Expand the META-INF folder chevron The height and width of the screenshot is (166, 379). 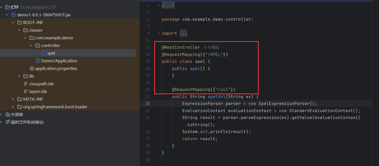pyautogui.click(x=13, y=99)
